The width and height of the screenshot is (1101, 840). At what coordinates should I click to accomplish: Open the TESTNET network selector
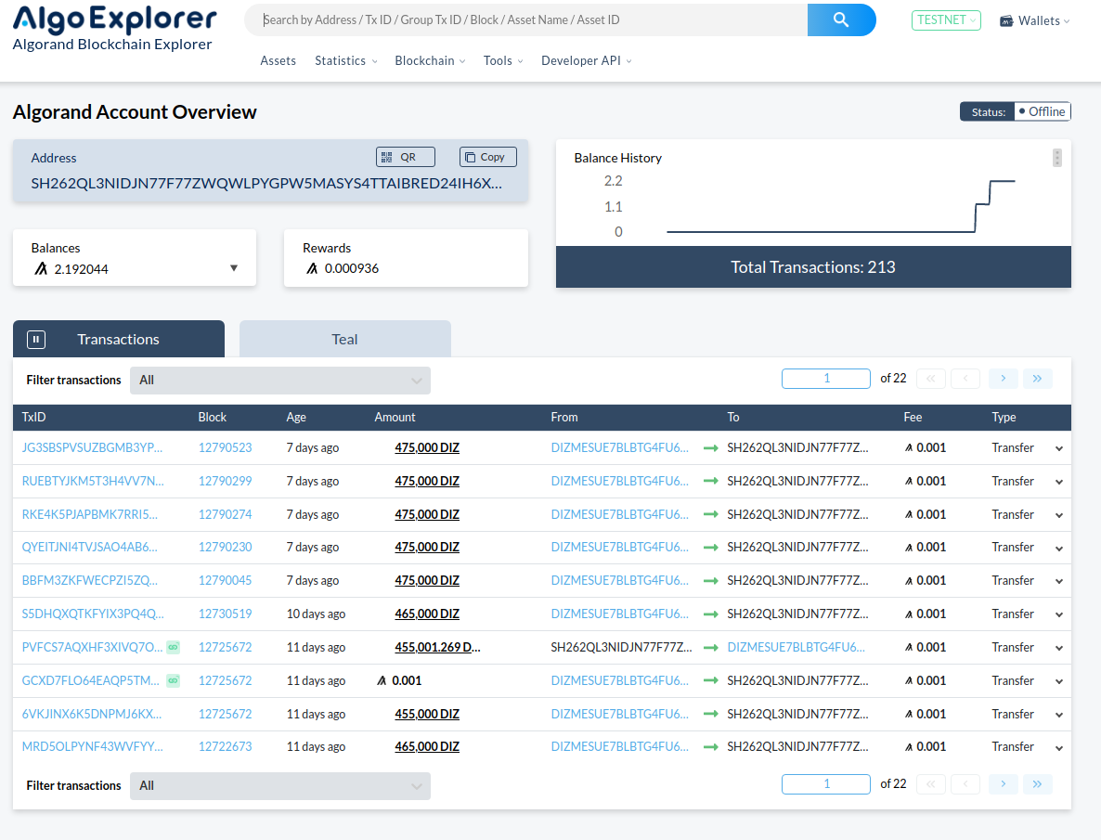[x=946, y=20]
